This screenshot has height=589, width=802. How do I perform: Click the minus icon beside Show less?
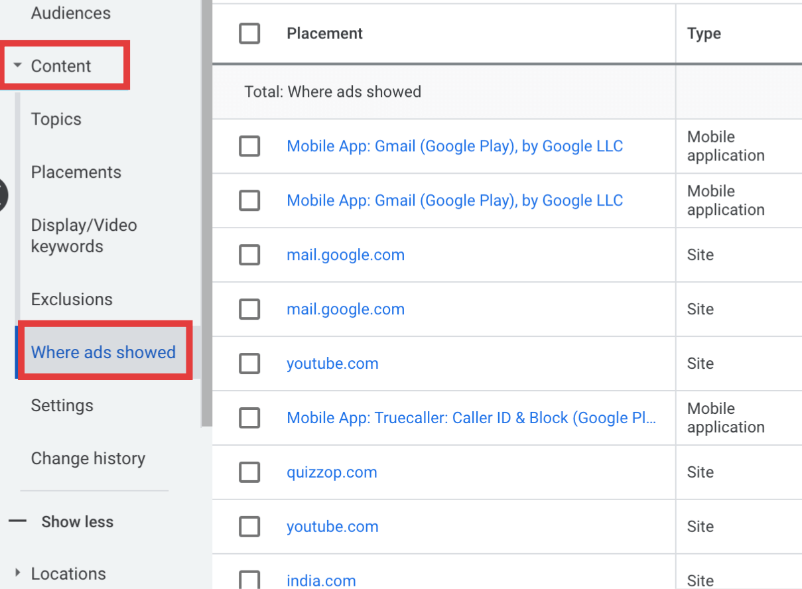pos(18,522)
